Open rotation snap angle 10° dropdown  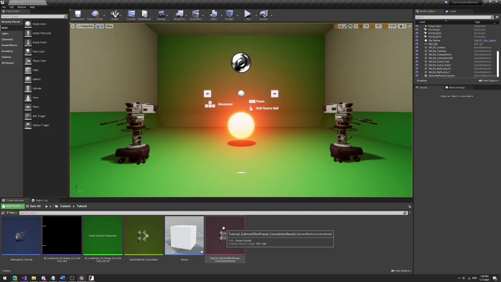379,26
